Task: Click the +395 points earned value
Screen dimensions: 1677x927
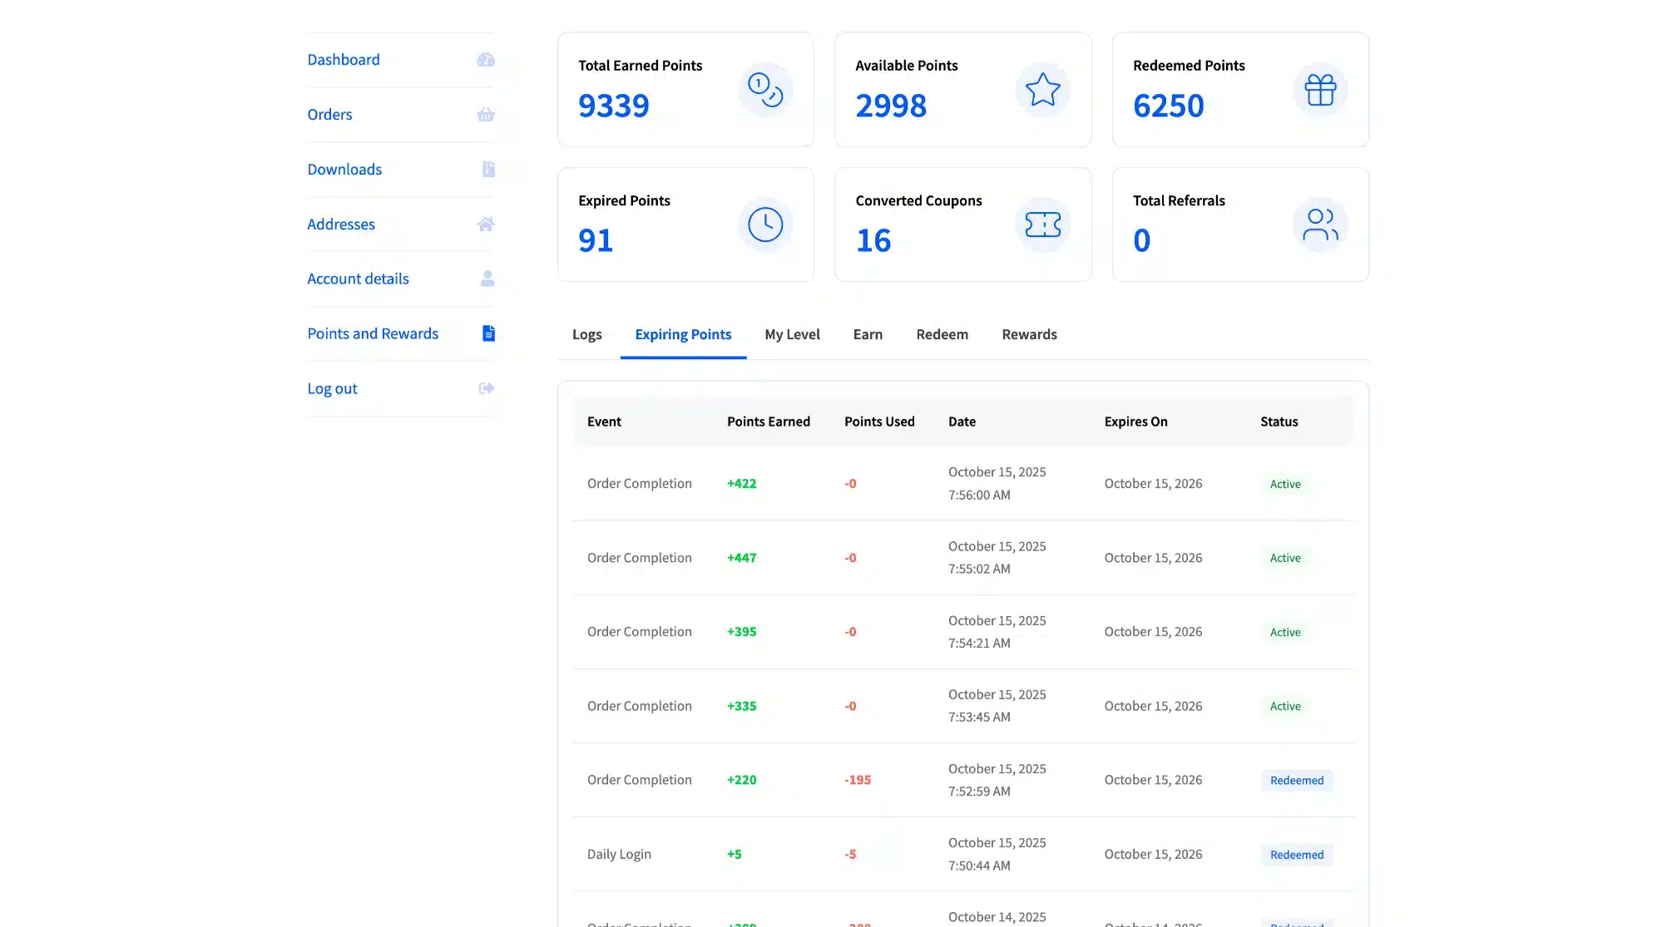Action: pos(741,632)
